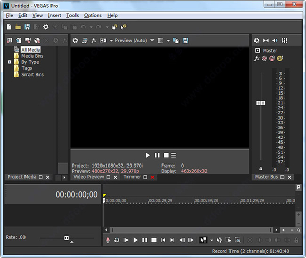306x258 pixels.
Task: Switch to the Trimmer tab
Action: pos(132,177)
